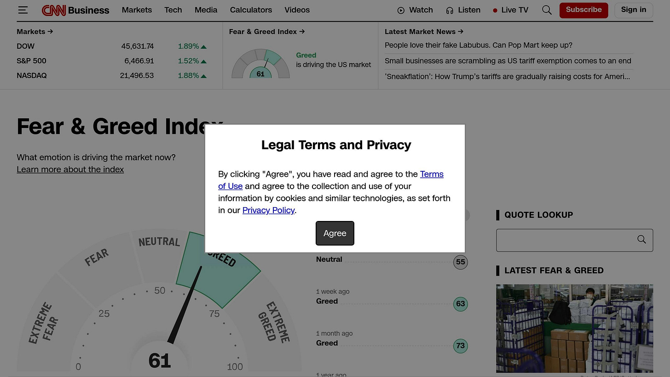
Task: Open the Videos menu item
Action: [297, 10]
